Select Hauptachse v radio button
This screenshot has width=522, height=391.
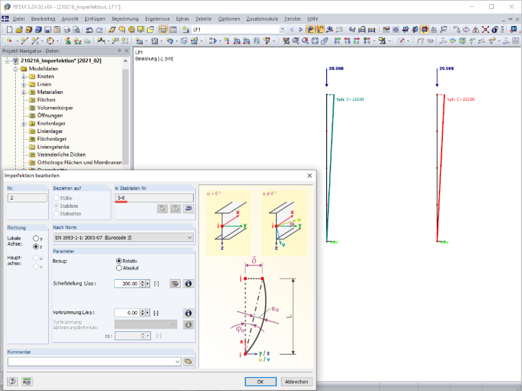(36, 266)
